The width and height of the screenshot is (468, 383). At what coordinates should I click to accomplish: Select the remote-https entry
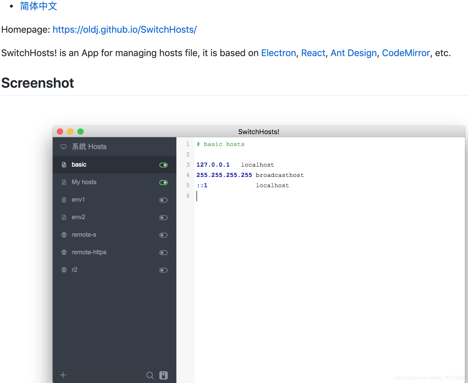(x=115, y=252)
